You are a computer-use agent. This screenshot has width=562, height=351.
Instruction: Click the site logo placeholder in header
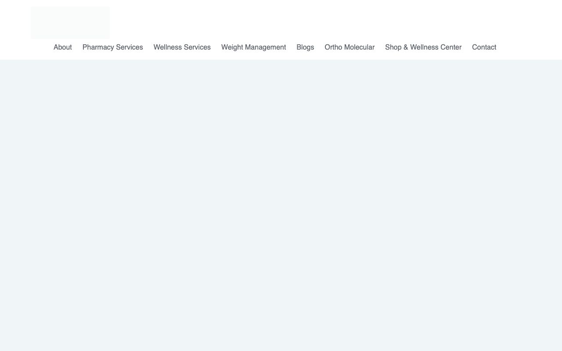coord(70,23)
